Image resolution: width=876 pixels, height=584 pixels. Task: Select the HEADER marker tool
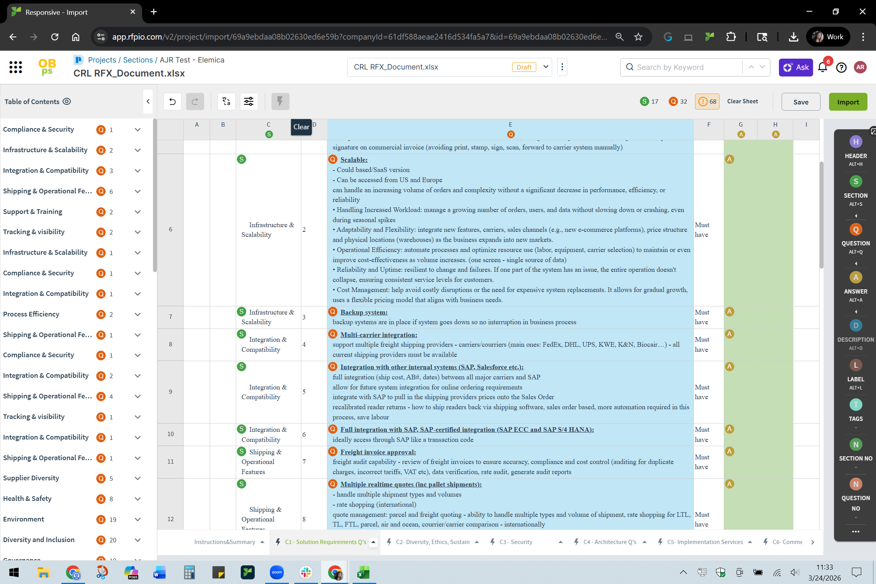pos(855,151)
